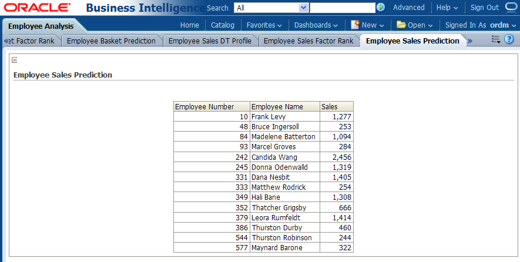The width and height of the screenshot is (520, 262).
Task: Click the New document star icon
Action: (x=355, y=25)
